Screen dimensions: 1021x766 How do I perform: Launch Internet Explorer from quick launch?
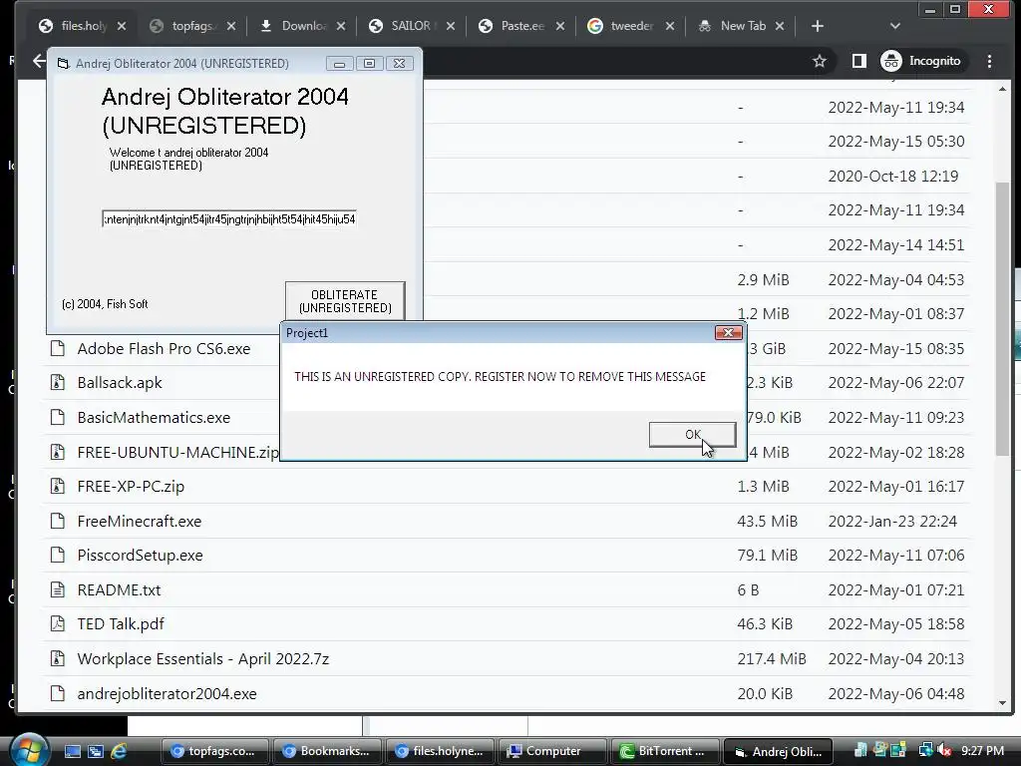click(119, 751)
